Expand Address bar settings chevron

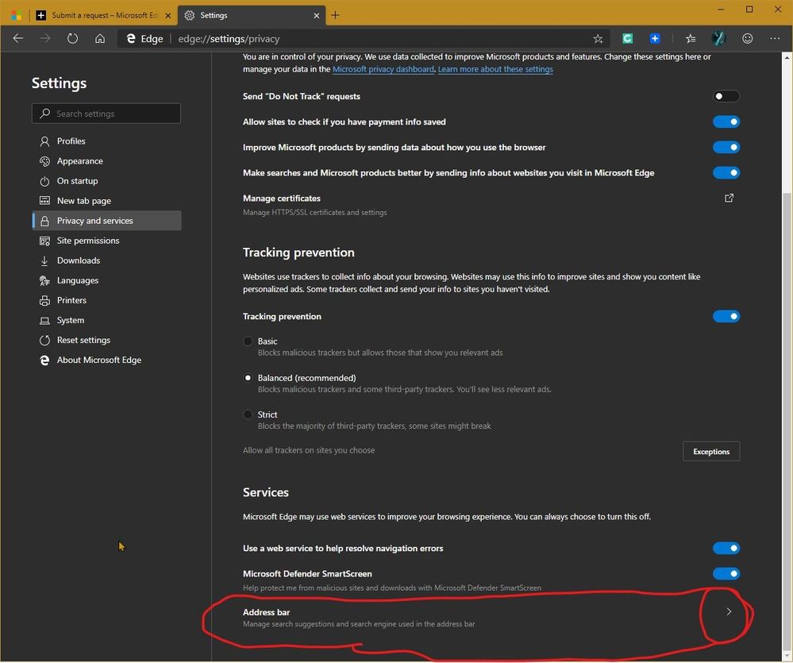click(729, 612)
